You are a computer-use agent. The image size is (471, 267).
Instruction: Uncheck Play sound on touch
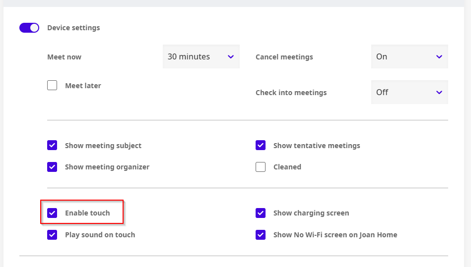52,235
